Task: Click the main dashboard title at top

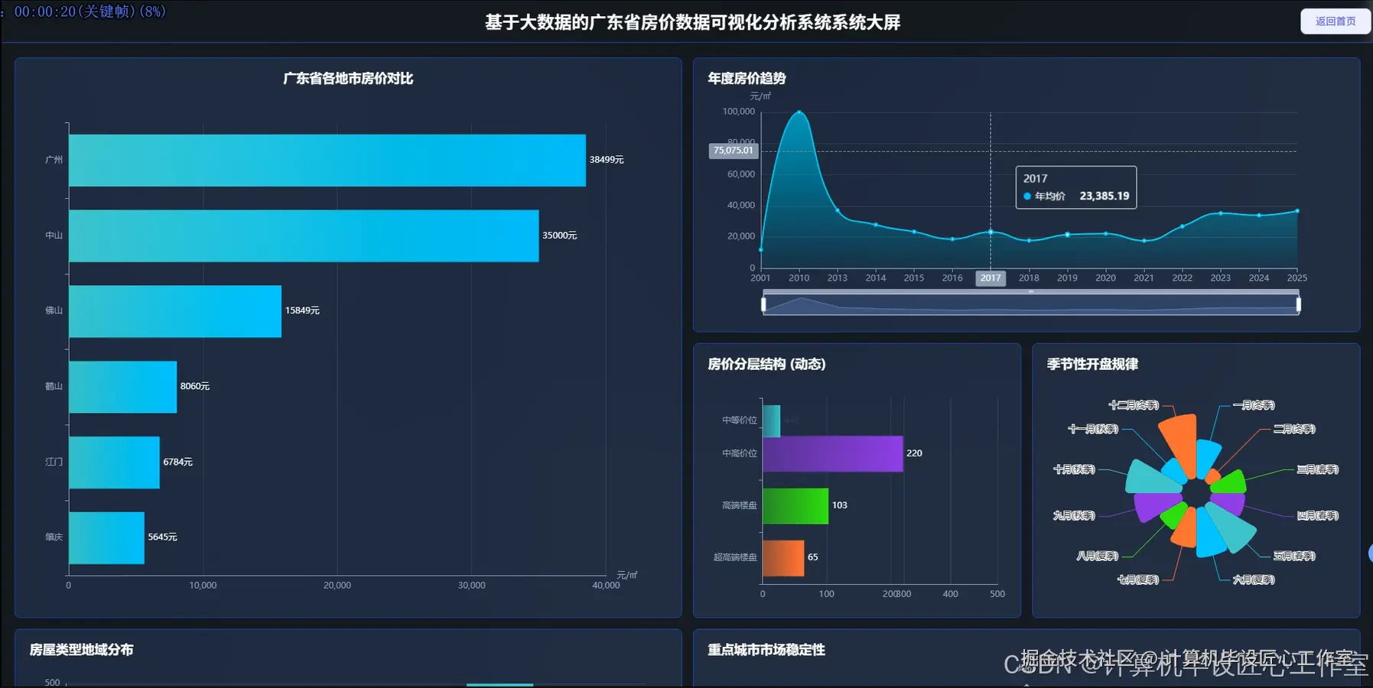Action: coord(692,22)
